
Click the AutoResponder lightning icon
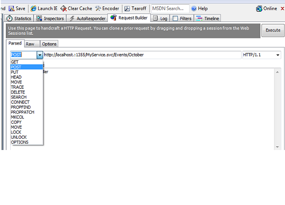click(x=72, y=19)
